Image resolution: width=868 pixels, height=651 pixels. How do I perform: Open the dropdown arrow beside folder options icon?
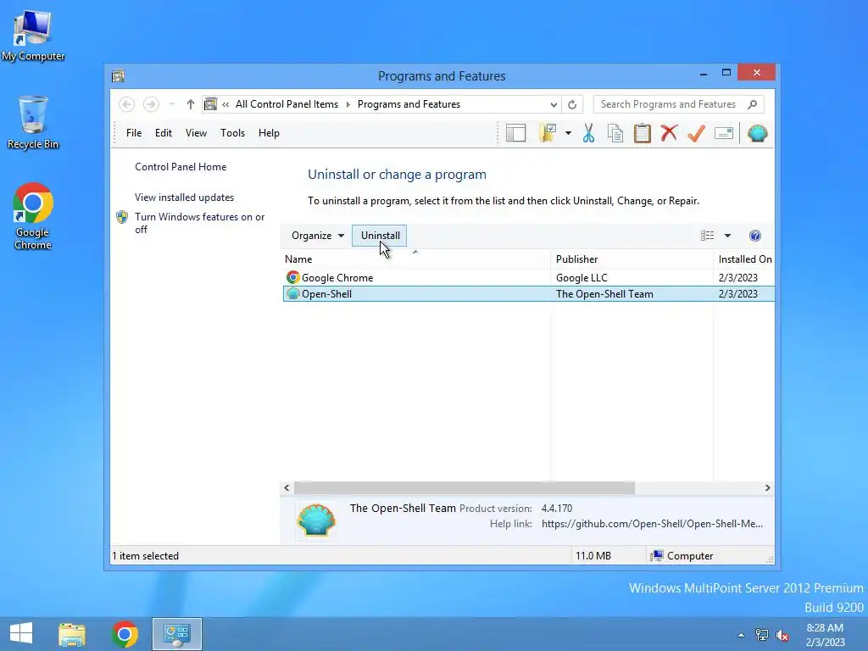pyautogui.click(x=569, y=133)
